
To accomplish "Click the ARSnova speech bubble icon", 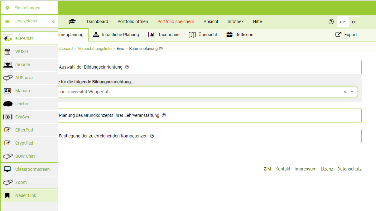I will pos(8,78).
